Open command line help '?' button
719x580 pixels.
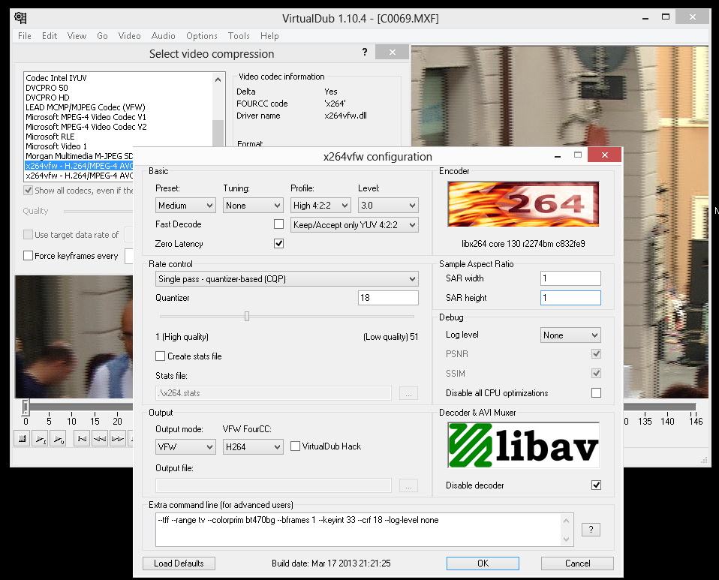click(x=591, y=530)
